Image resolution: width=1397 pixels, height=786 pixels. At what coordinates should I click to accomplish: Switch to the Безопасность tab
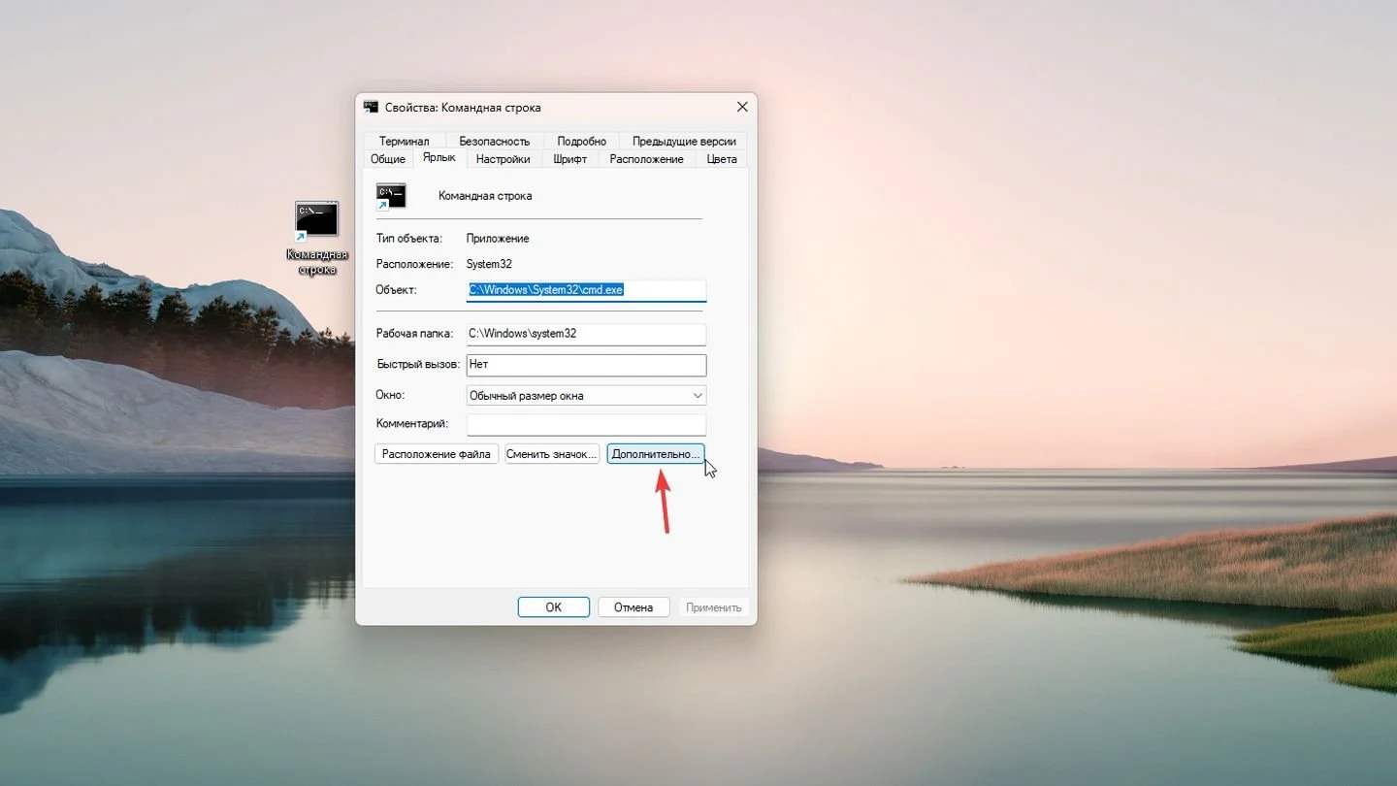[495, 141]
